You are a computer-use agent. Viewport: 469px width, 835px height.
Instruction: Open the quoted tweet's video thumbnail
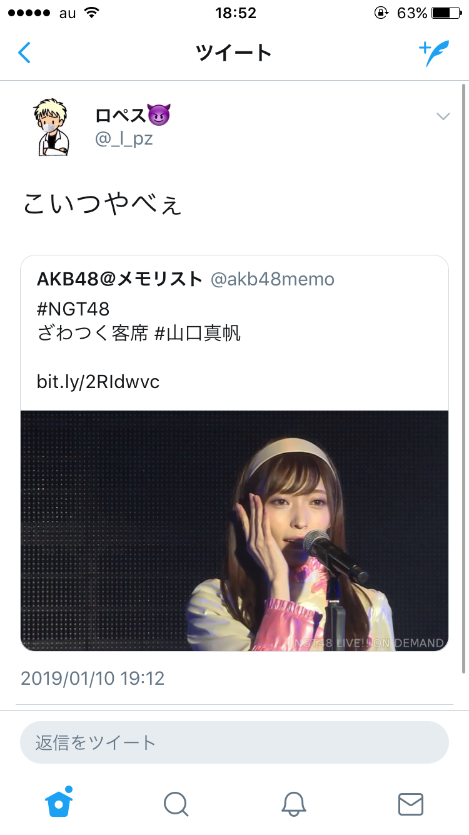click(234, 530)
